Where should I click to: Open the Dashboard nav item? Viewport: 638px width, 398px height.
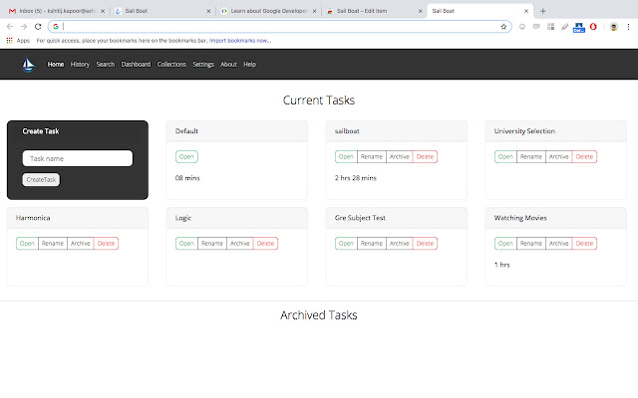(136, 64)
